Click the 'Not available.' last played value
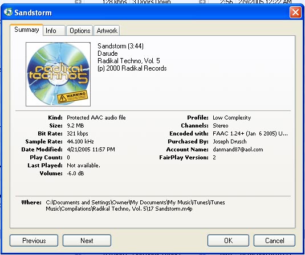 pyautogui.click(x=83, y=165)
